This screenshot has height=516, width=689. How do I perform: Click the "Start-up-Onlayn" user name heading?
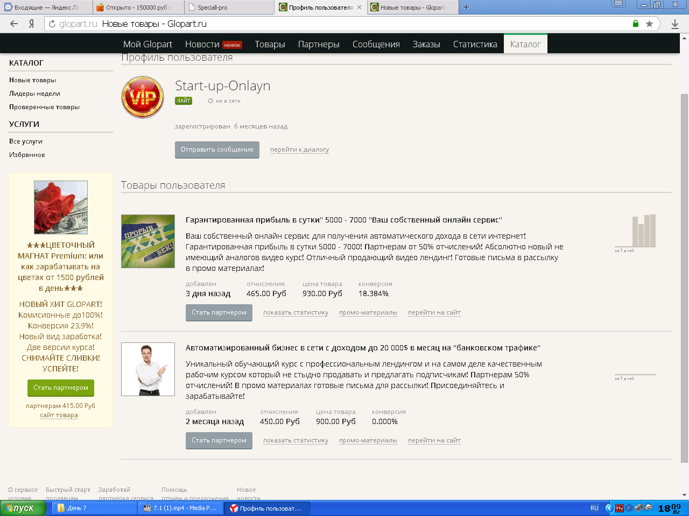pyautogui.click(x=222, y=86)
